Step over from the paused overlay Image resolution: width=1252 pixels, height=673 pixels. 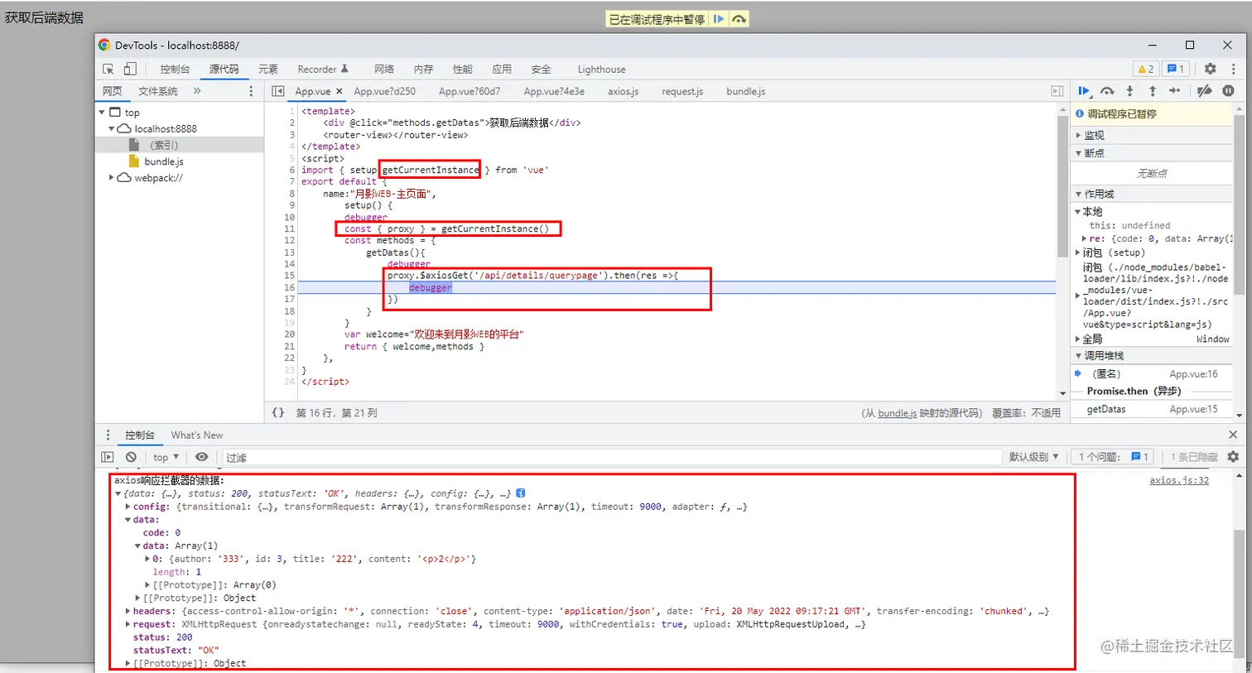coord(739,19)
